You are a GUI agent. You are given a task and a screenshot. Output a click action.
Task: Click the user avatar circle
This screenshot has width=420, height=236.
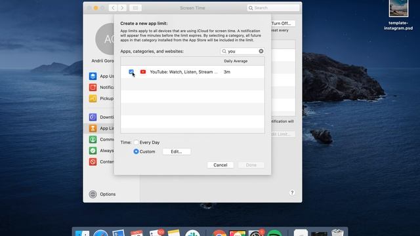click(x=106, y=39)
